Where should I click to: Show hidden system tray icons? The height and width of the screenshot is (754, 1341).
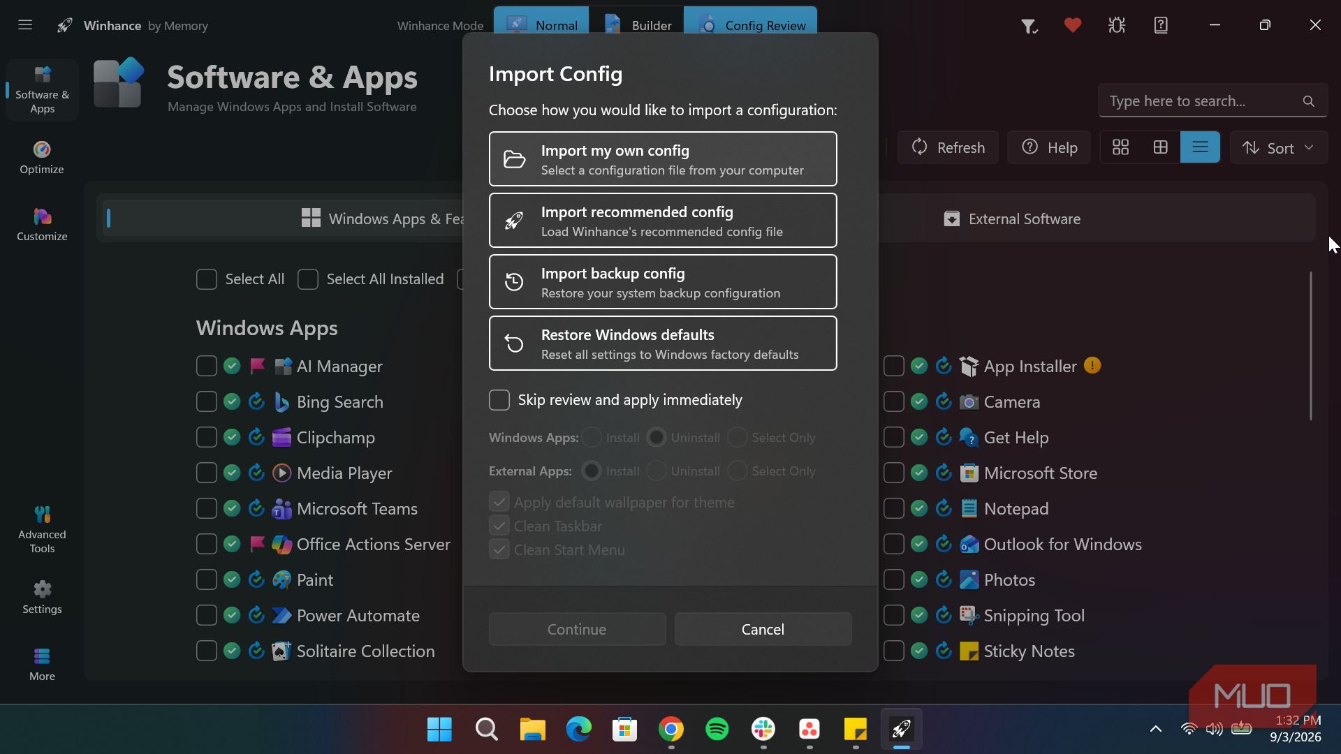(1156, 729)
